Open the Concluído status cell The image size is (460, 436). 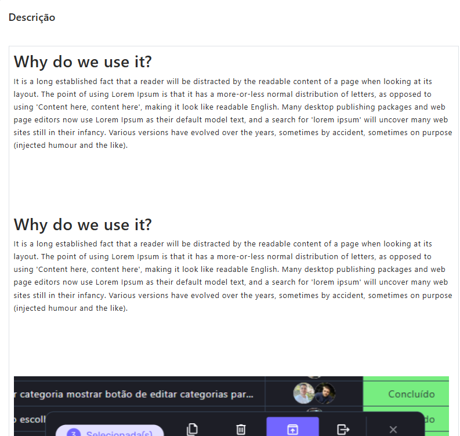pyautogui.click(x=406, y=394)
